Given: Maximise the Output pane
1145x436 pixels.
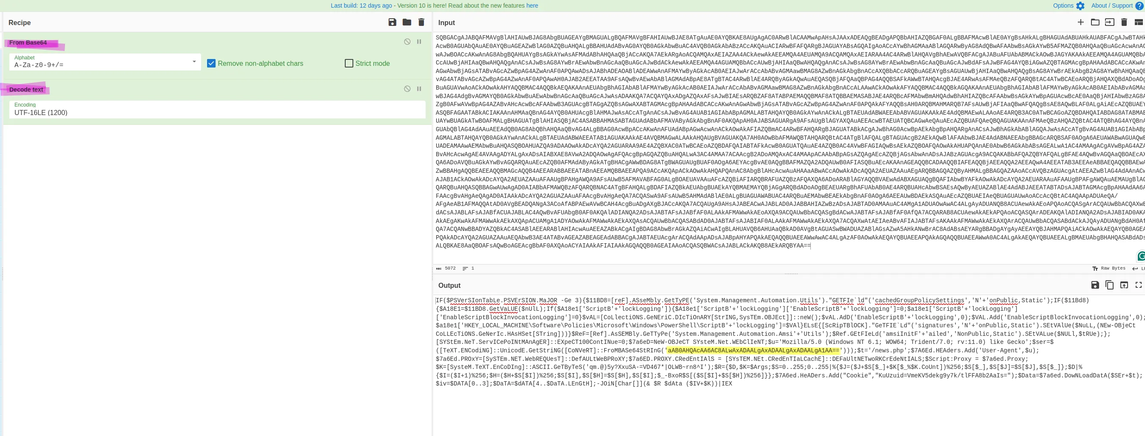Looking at the screenshot, I should pyautogui.click(x=1139, y=285).
